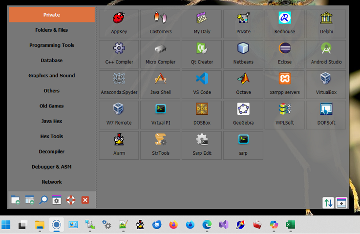This screenshot has width=360, height=234.
Task: Click the minimize-to-tray window button
Action: tap(341, 203)
